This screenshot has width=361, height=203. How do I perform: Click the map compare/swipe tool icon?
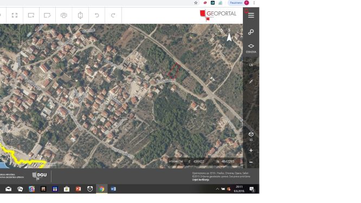tap(80, 15)
